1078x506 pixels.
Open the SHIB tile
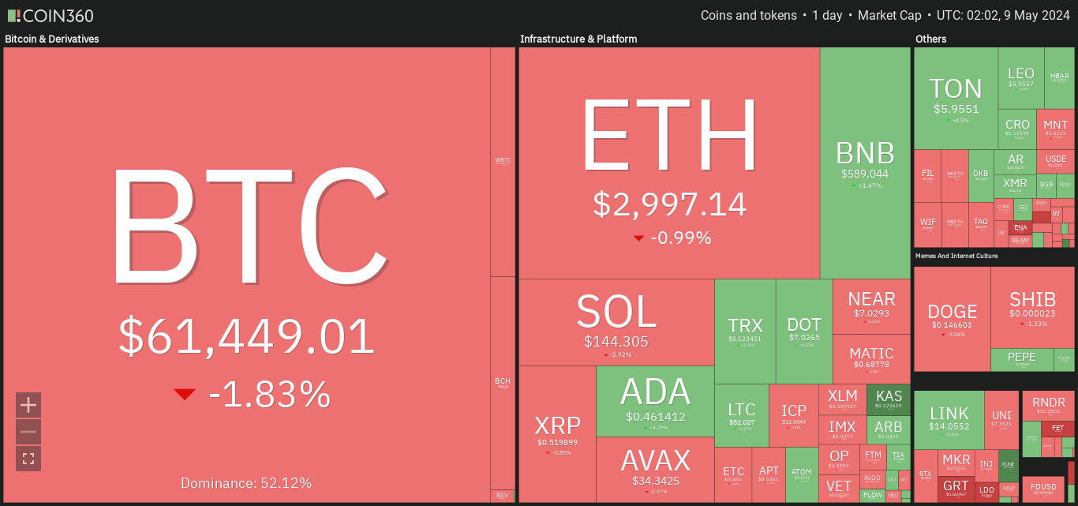click(1033, 308)
